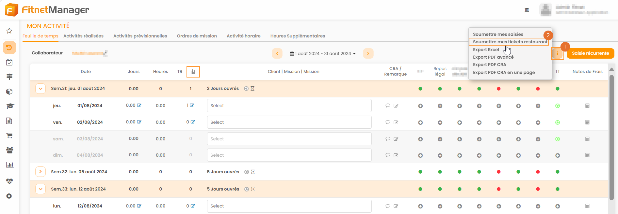Go to next month with right arrow
This screenshot has width=618, height=214.
click(368, 53)
